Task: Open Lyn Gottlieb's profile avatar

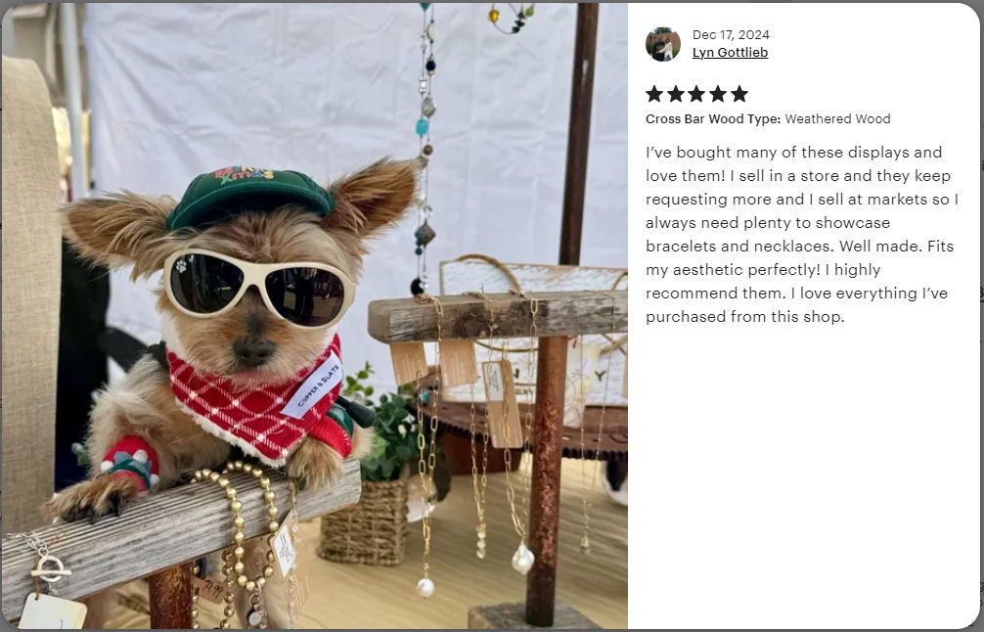Action: click(x=663, y=44)
